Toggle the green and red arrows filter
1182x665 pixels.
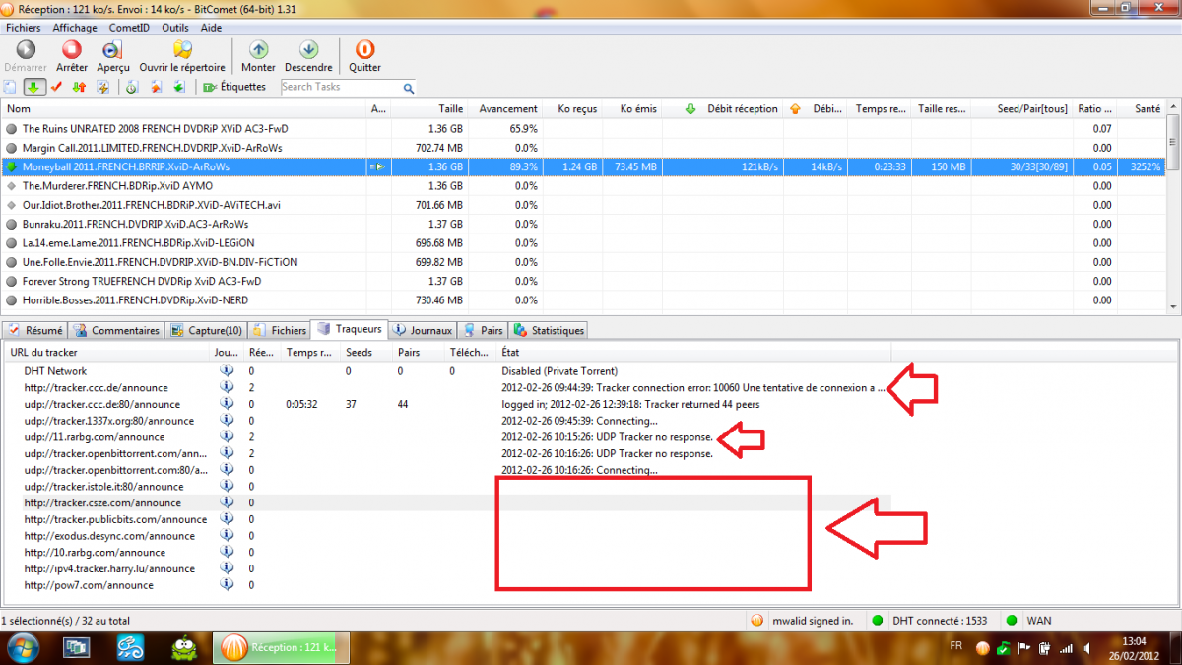point(80,87)
